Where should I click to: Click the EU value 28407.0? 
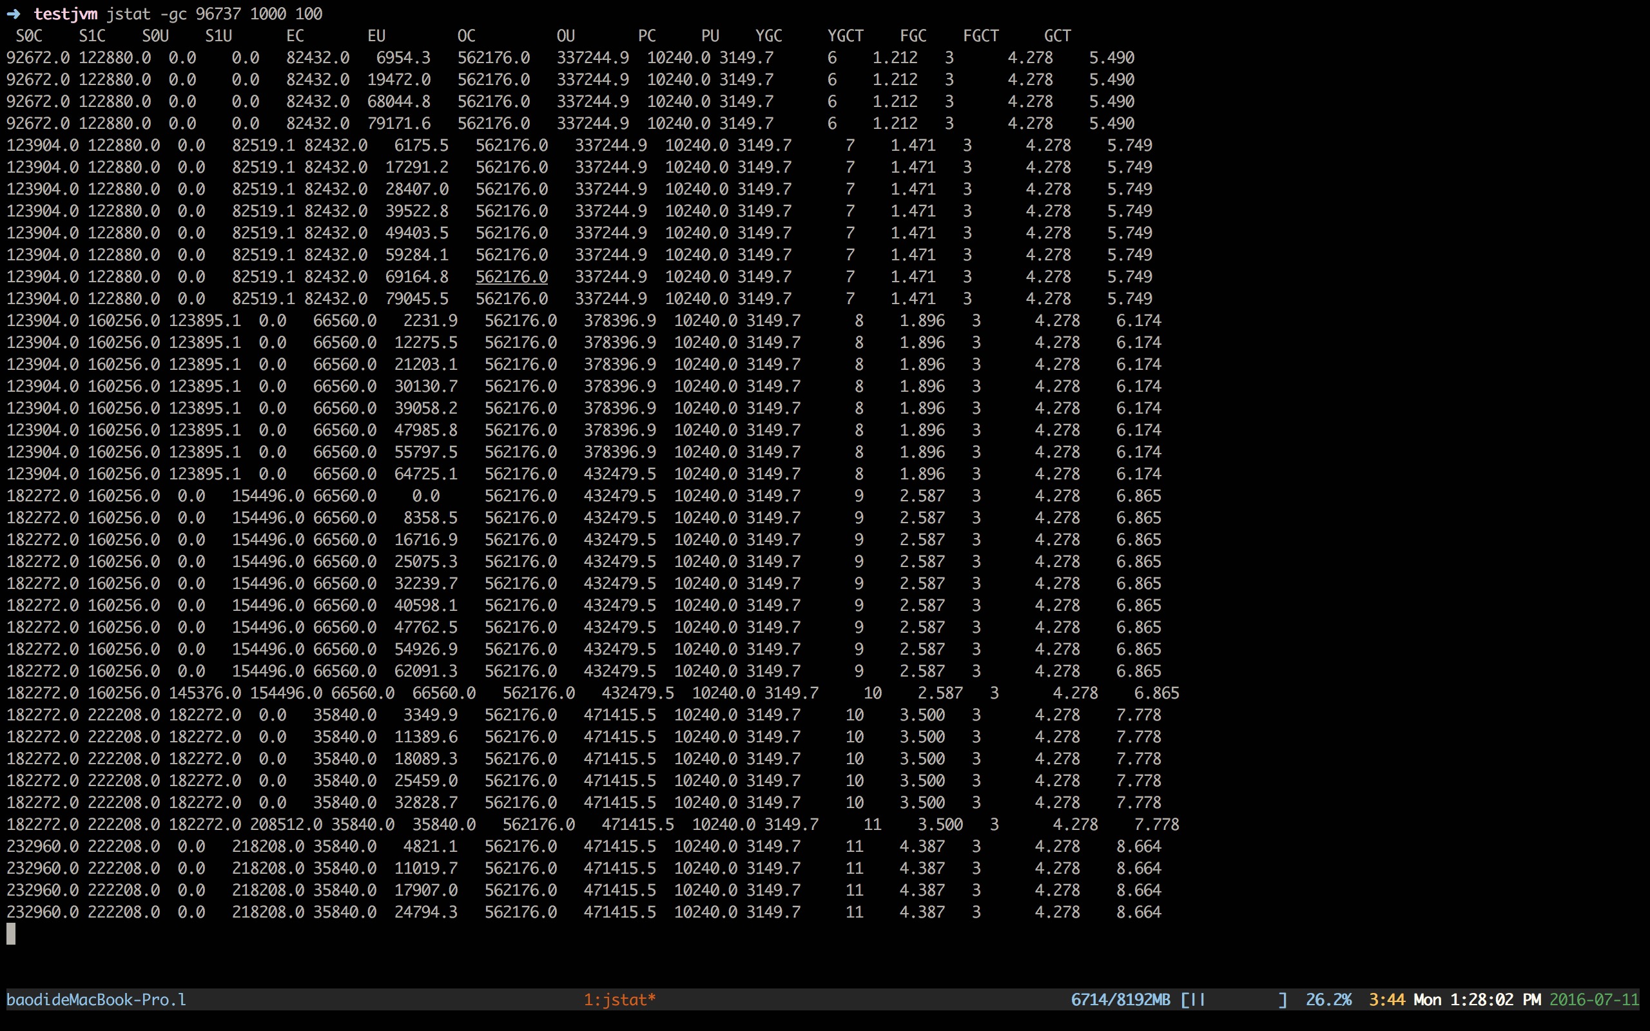(417, 189)
